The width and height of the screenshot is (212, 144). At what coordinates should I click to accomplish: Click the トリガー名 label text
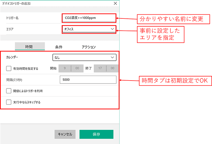12,18
